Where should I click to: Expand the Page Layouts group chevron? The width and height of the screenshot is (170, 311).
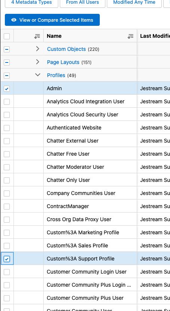point(38,62)
